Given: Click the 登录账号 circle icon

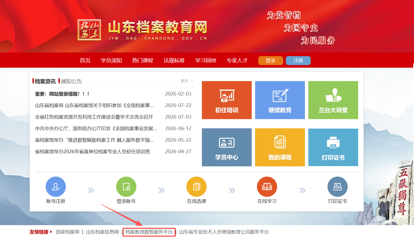Looking at the screenshot, I should pos(126,187).
